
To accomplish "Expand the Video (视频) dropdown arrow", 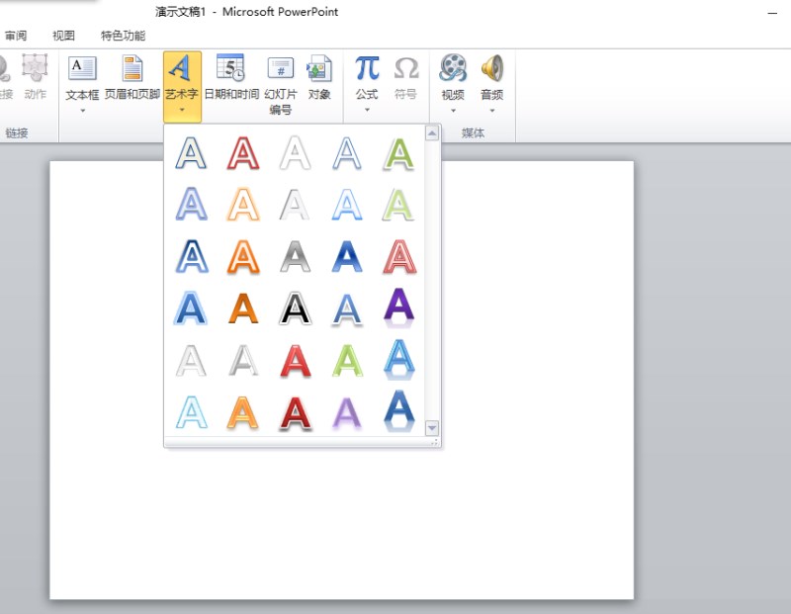I will pos(453,111).
